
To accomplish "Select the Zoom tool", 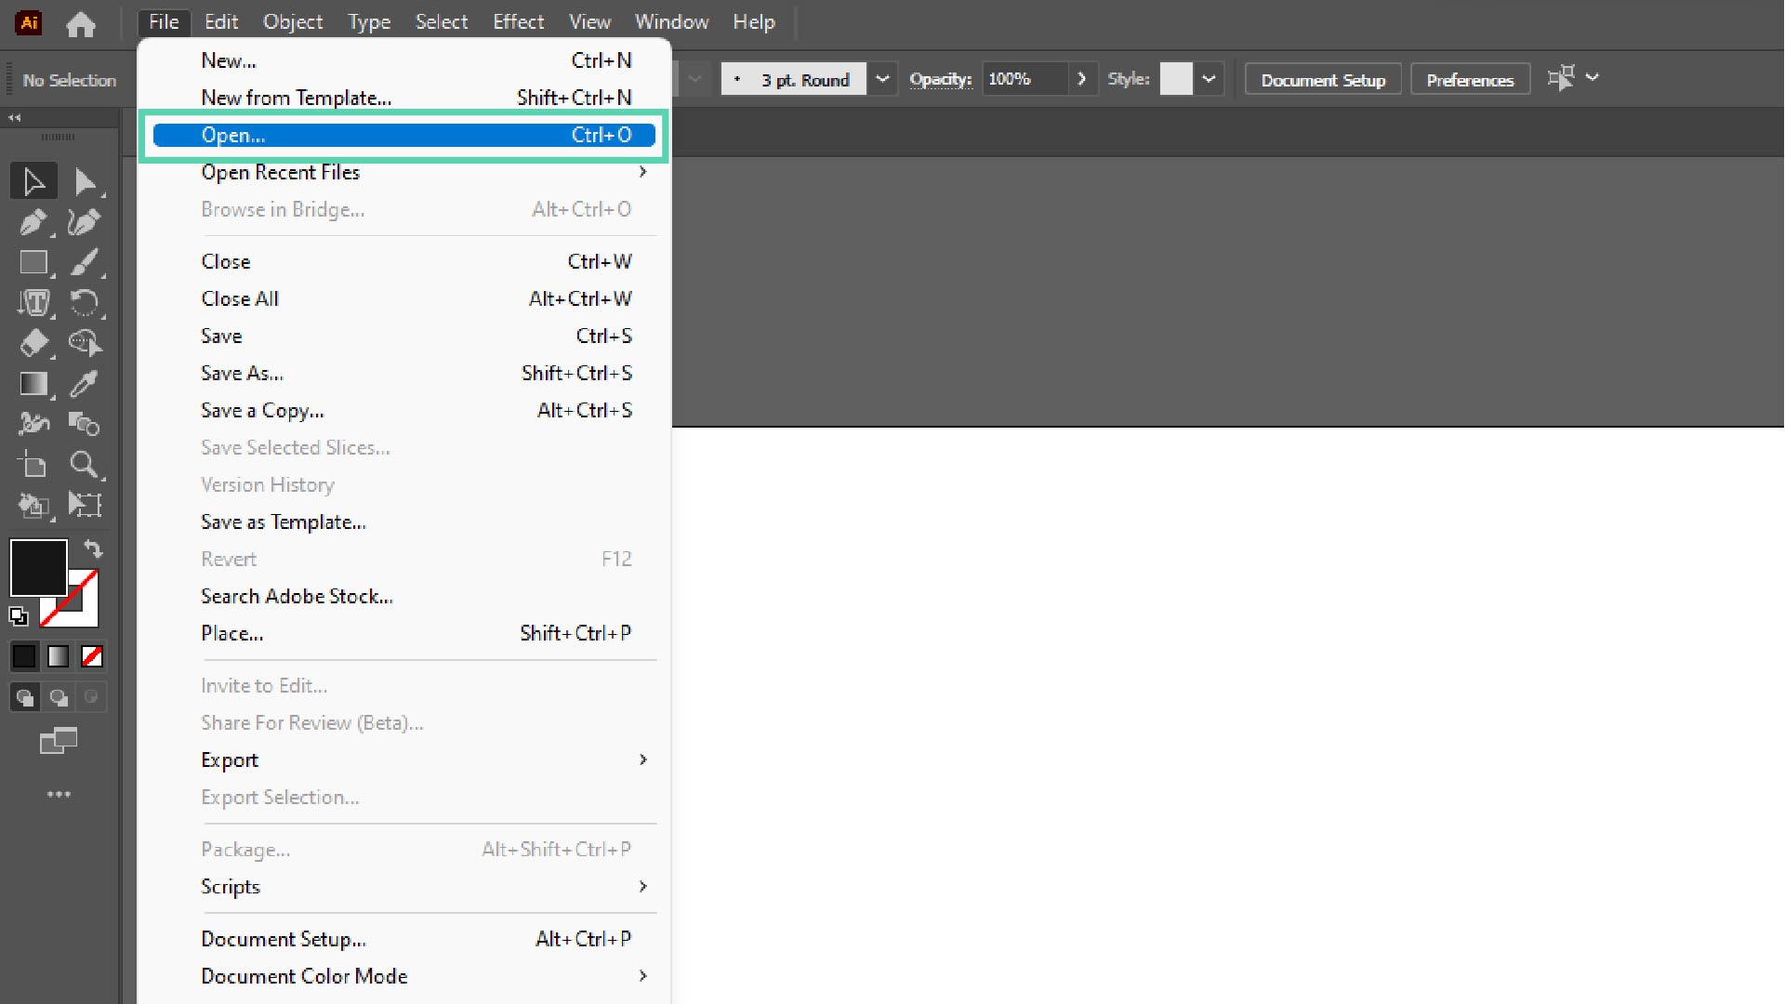I will click(82, 465).
